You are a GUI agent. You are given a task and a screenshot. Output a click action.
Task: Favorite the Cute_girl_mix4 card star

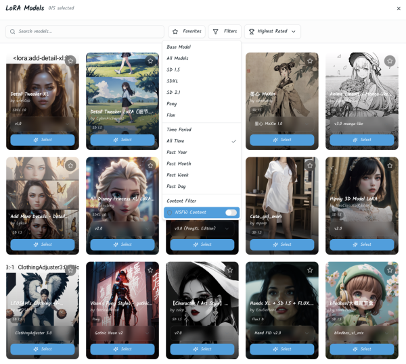tap(310, 165)
